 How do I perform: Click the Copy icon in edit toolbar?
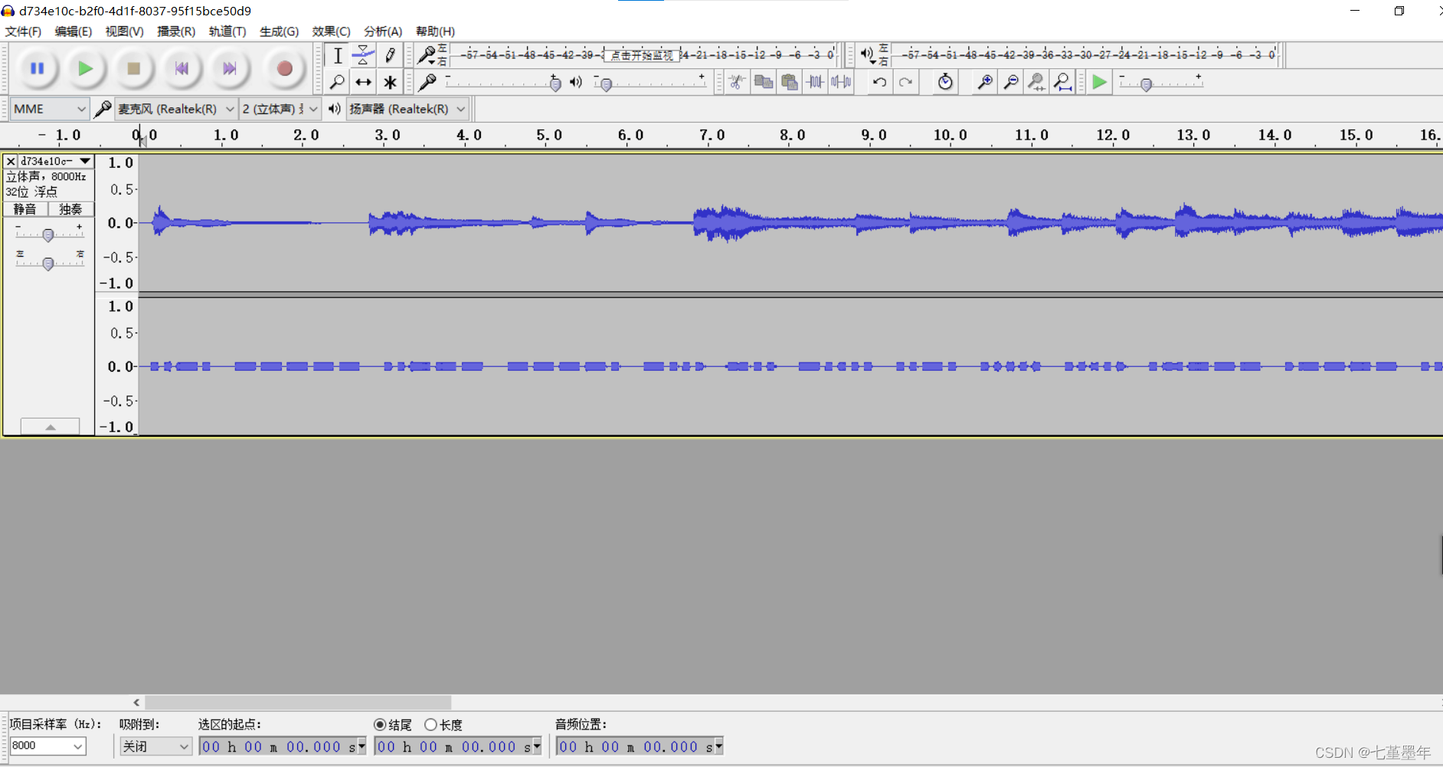pyautogui.click(x=763, y=82)
